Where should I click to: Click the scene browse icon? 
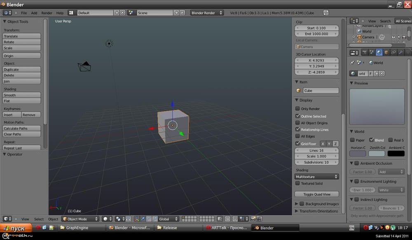point(131,13)
